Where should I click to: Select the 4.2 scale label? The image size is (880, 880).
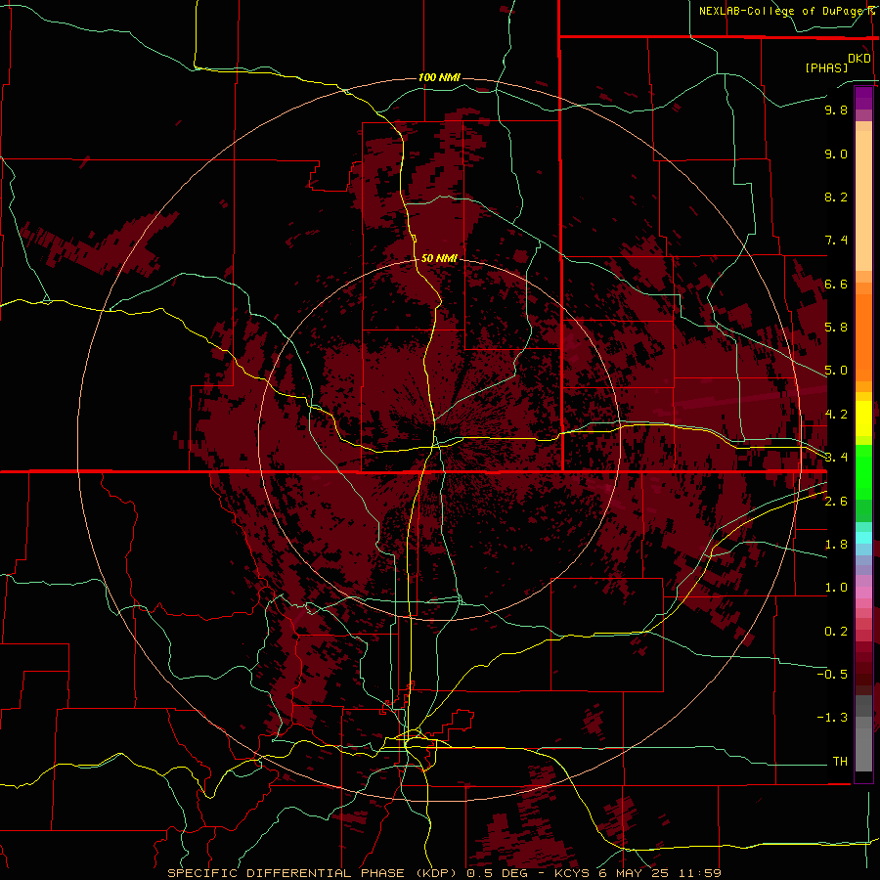pos(836,415)
